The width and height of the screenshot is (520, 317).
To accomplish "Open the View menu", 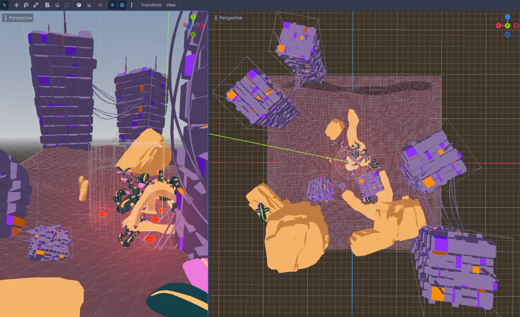I will (171, 5).
